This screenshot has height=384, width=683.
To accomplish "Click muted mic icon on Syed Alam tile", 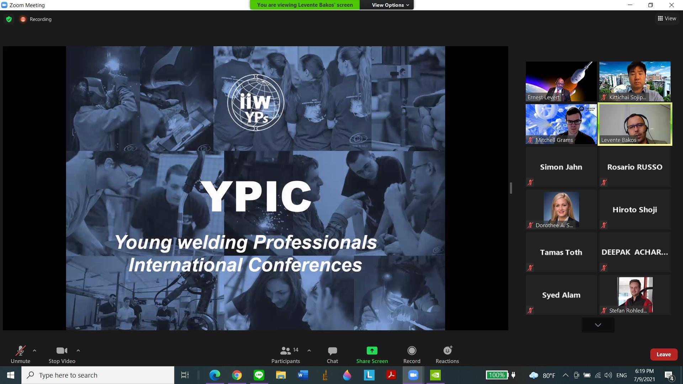I will (530, 310).
